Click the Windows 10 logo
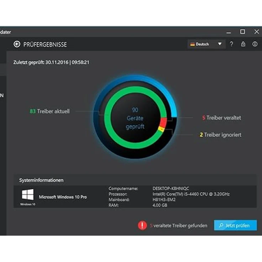 coord(28,194)
